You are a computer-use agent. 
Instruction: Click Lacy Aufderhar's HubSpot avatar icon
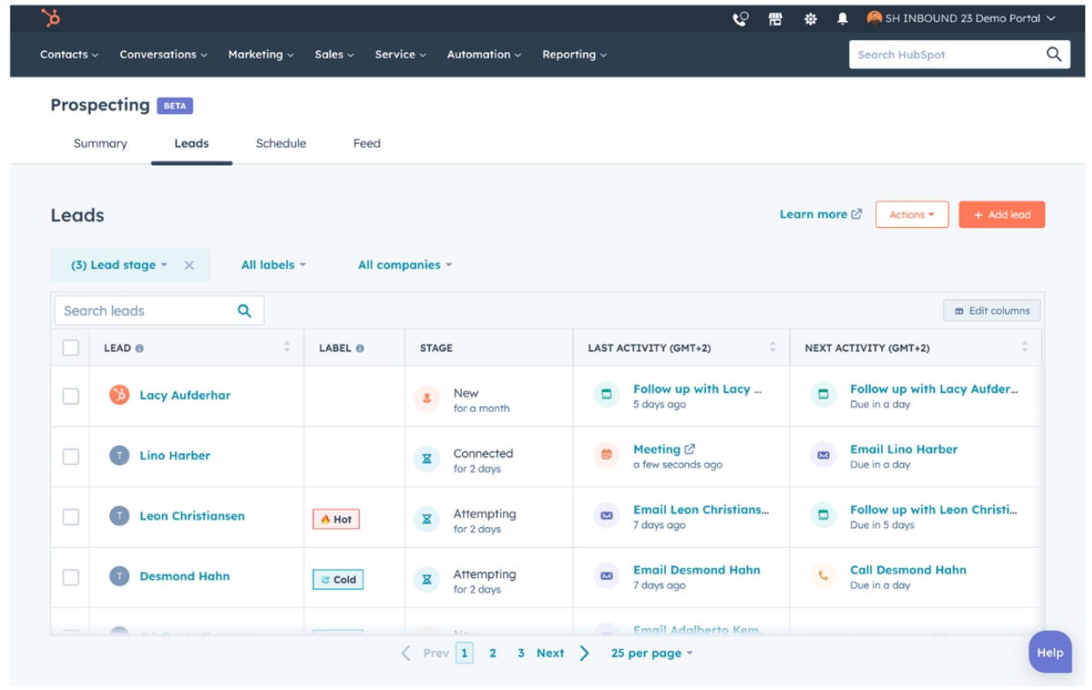click(x=119, y=395)
